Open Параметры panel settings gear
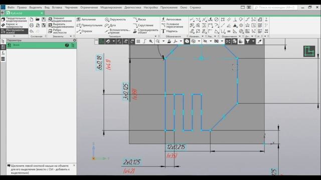 75,40
